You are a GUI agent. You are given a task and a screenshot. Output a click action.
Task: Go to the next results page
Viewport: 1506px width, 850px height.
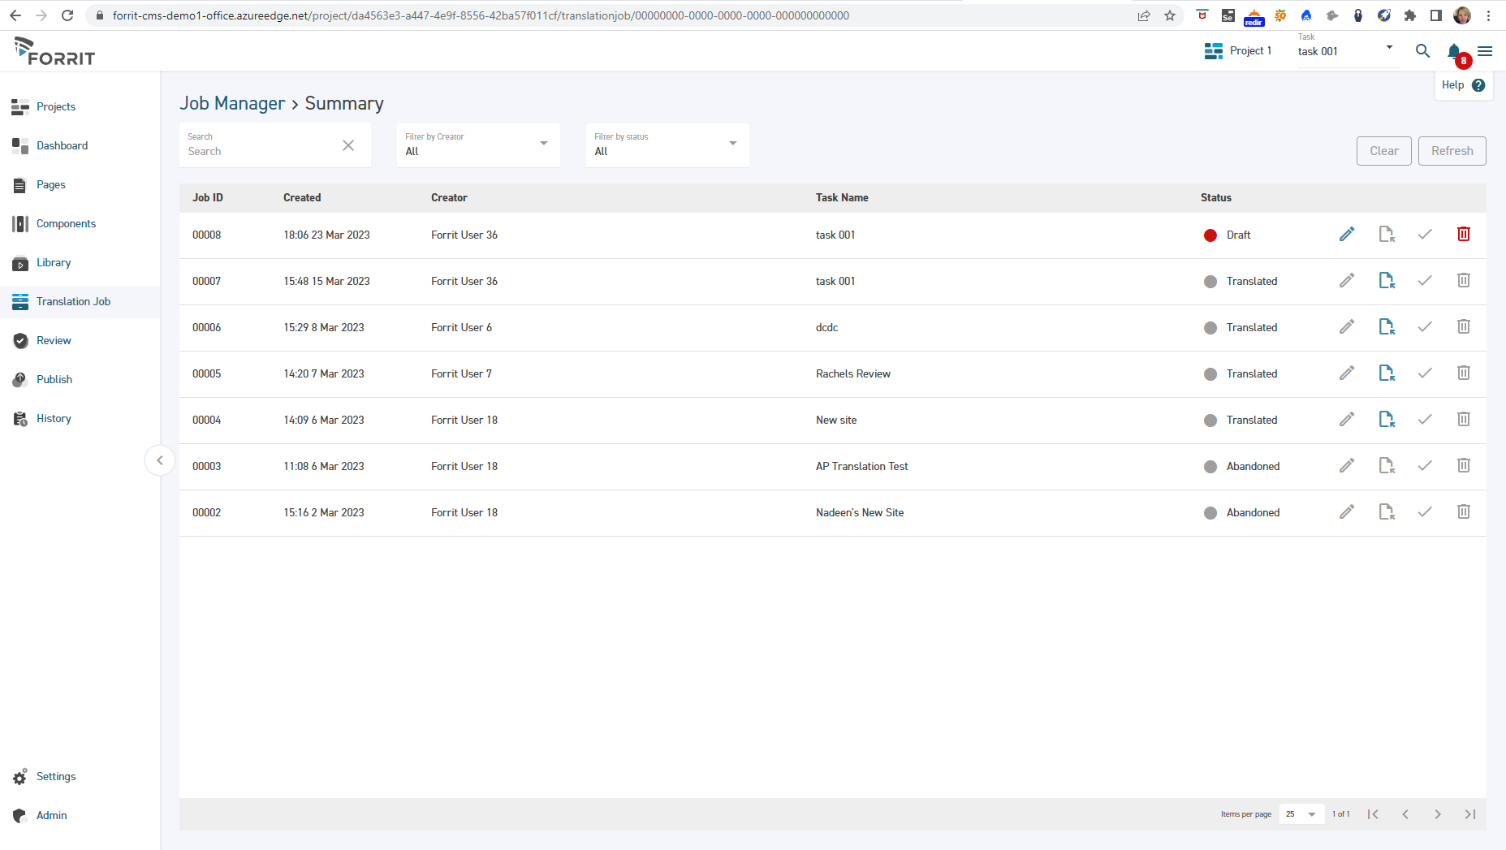(x=1438, y=814)
